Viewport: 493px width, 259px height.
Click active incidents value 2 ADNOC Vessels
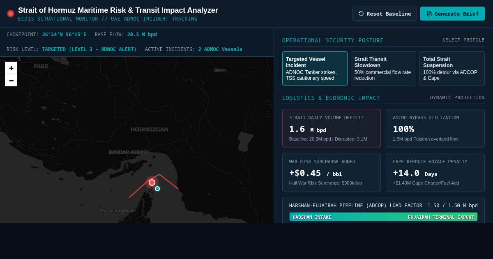[220, 49]
